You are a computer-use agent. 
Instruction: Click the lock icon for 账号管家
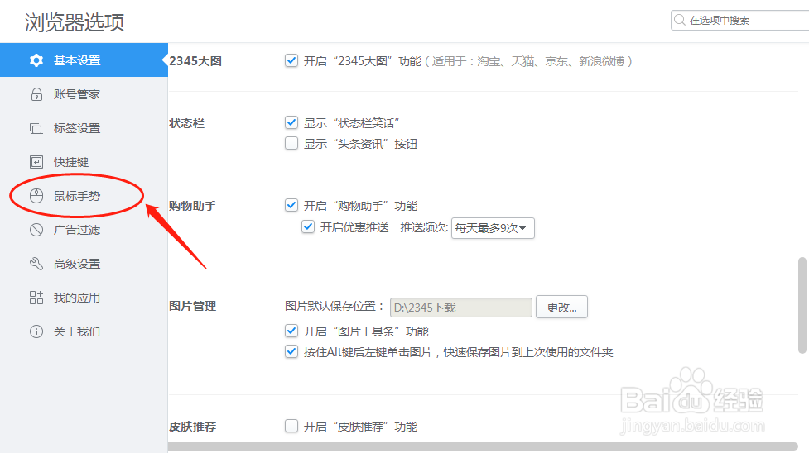pos(36,94)
